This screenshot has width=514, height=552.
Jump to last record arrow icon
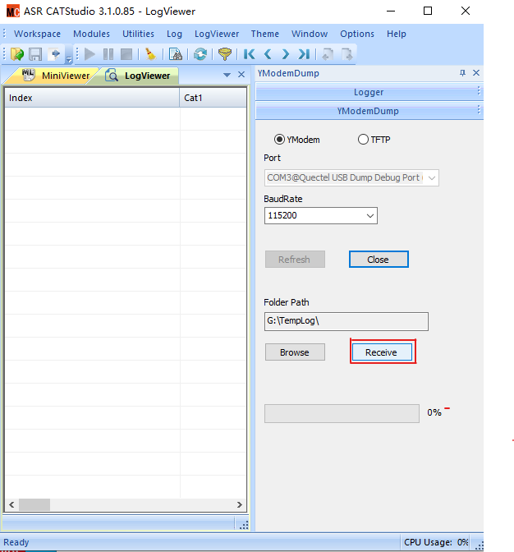304,54
